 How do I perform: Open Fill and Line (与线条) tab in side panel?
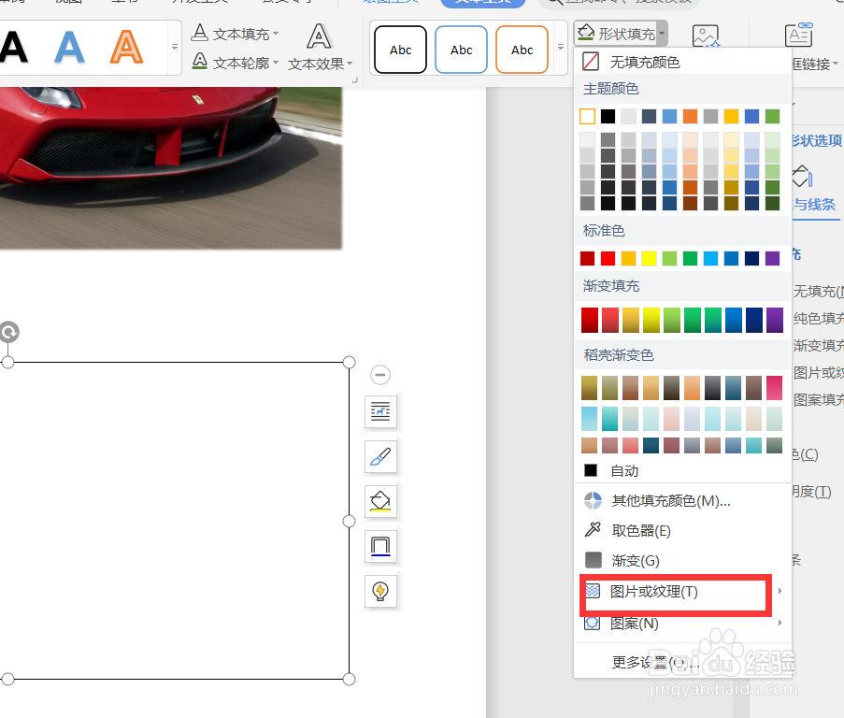(x=815, y=204)
